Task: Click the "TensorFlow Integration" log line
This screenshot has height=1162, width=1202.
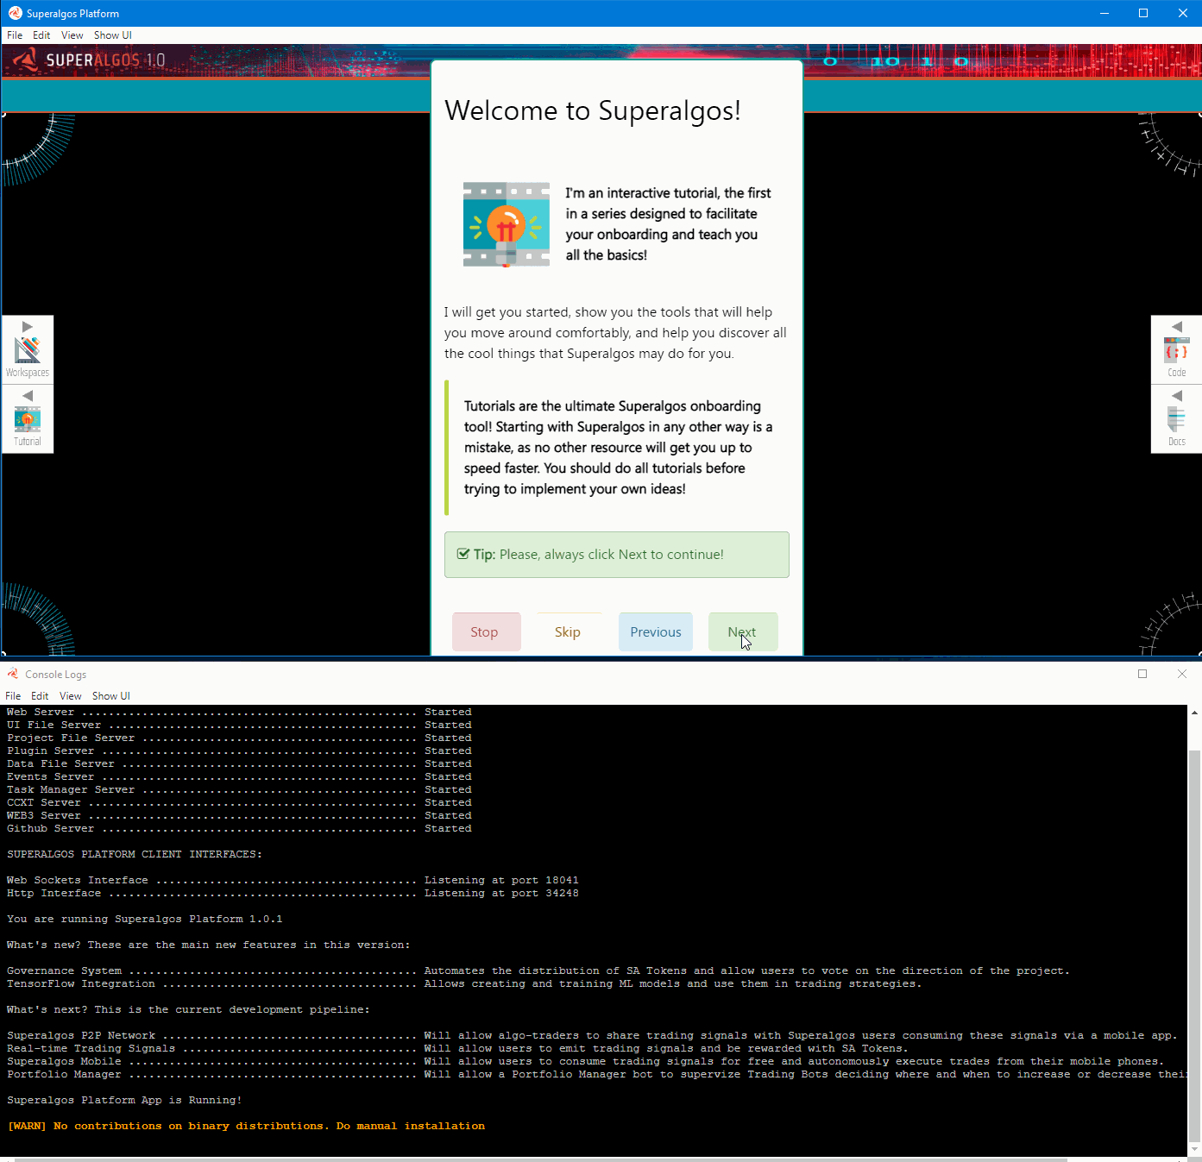Action: 464,983
